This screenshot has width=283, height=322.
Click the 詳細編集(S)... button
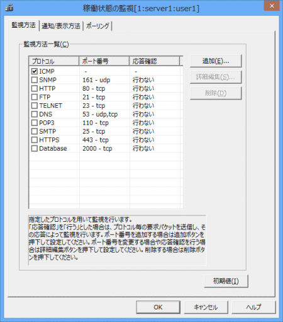tap(216, 77)
